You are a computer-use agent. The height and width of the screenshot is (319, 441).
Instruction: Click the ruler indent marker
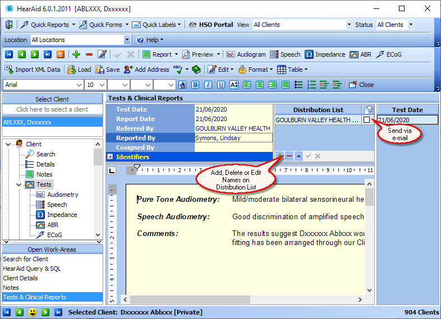pos(137,168)
